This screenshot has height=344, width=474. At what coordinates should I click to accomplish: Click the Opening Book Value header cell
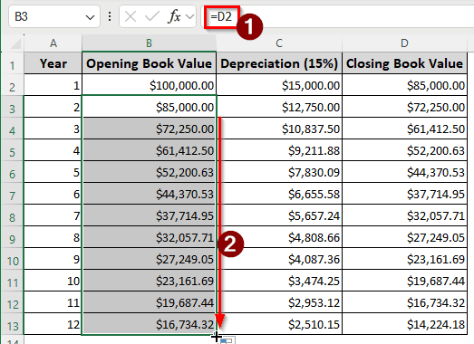[x=149, y=63]
